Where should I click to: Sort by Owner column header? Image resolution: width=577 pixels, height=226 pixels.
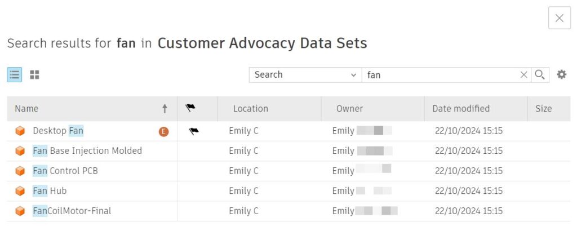click(x=349, y=108)
